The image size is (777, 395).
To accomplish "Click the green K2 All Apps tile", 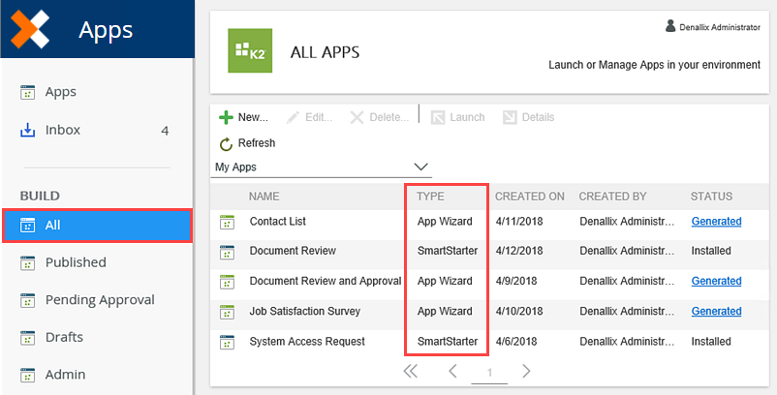I will 251,50.
